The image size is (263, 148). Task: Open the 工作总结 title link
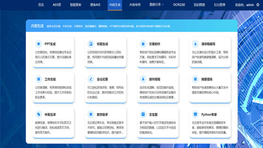[50, 79]
